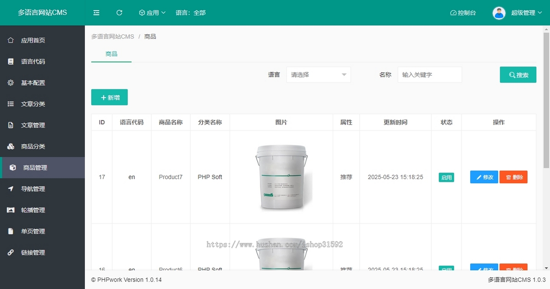Click the 更新时间 column header
This screenshot has height=289, width=550.
pos(396,122)
